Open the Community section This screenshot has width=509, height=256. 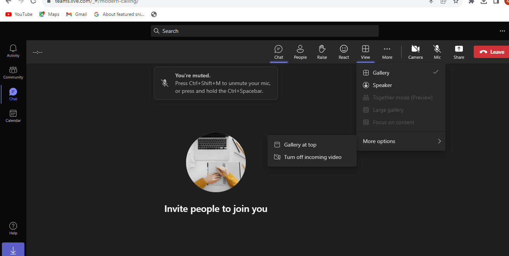[x=13, y=72]
